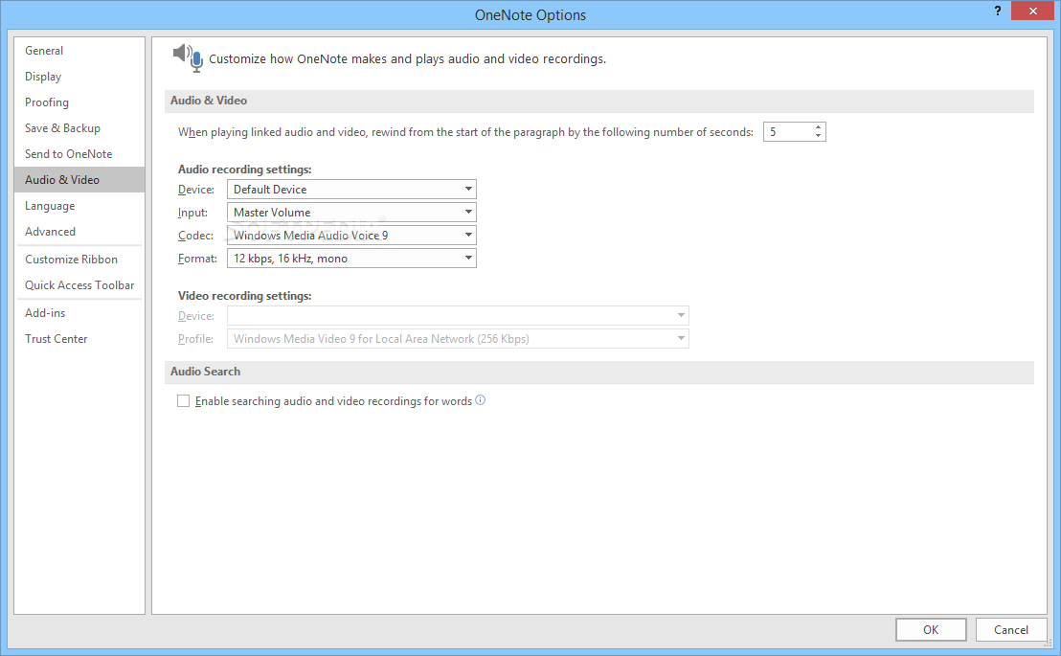The height and width of the screenshot is (656, 1061).
Task: Open the Codec dropdown showing Windows Media Audio Voice 9
Action: [x=351, y=235]
